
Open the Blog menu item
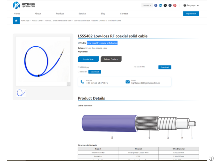103,13
